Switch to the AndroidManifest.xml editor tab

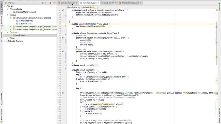pyautogui.click(x=131, y=3)
